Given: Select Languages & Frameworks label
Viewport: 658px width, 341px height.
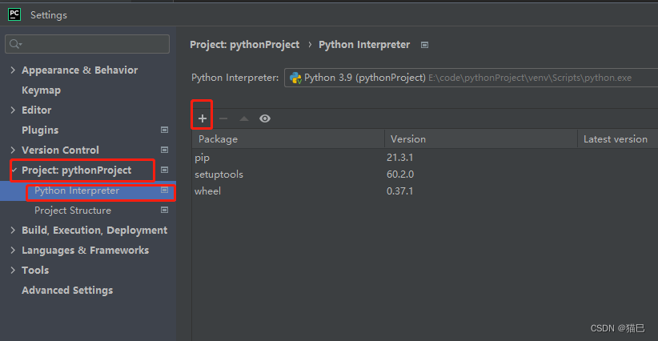Looking at the screenshot, I should pyautogui.click(x=85, y=251).
